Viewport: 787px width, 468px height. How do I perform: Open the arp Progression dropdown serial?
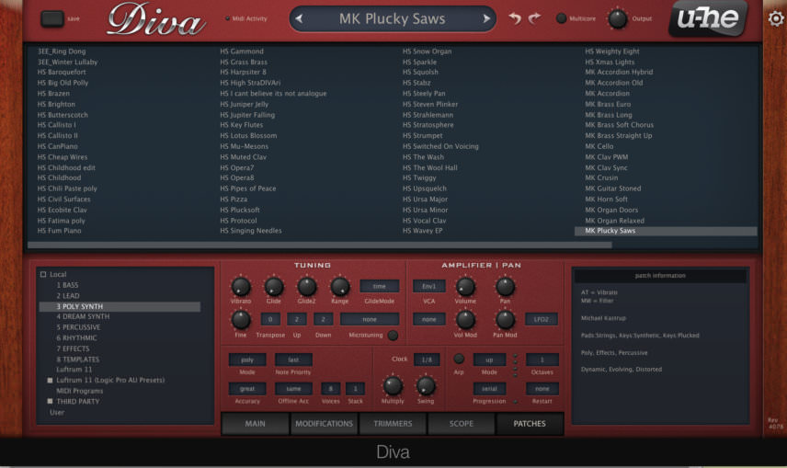pos(489,389)
